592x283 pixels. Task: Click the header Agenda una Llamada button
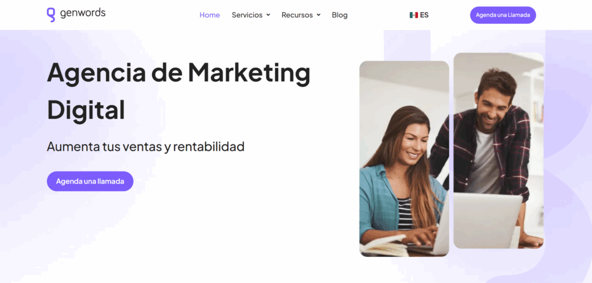503,15
